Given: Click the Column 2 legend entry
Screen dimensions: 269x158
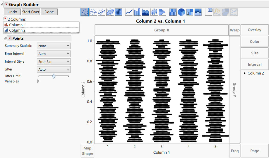Looking at the screenshot, I should (254, 73).
